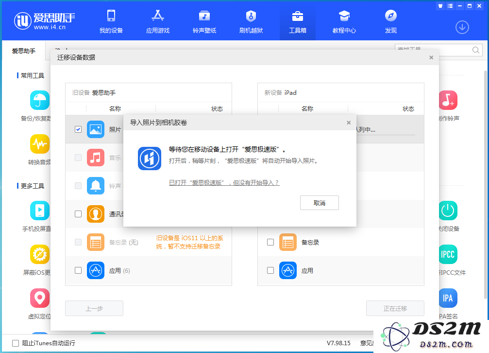Open 铃声壁纸 section
Viewport: 489px width, 353px height.
[204, 21]
